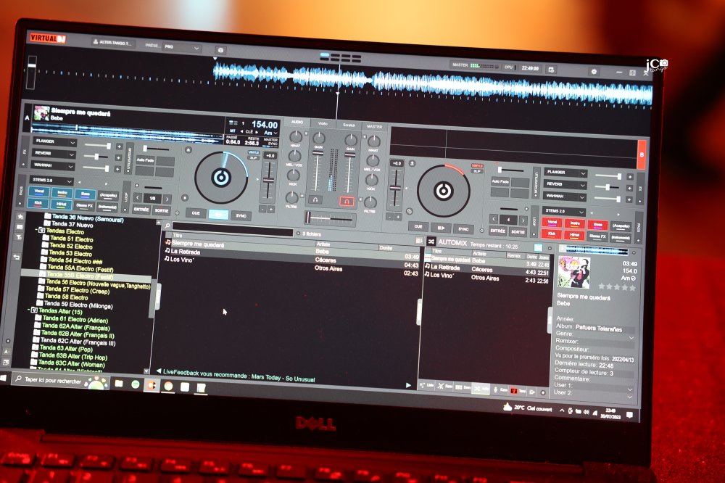Viewport: 725px width, 483px height.
Task: Click the headphone cue icon on the right mixer channel
Action: (x=347, y=201)
